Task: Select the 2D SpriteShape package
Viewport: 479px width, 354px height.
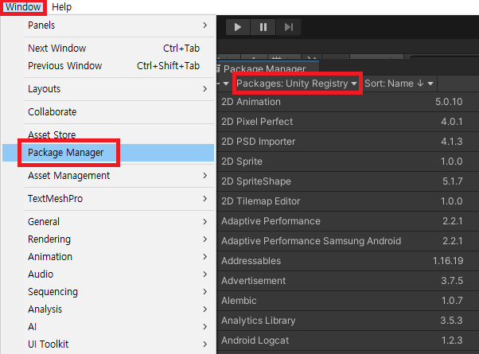Action: click(x=348, y=181)
